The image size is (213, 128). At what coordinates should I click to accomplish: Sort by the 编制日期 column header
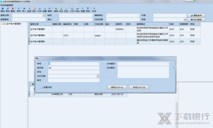click(58, 24)
